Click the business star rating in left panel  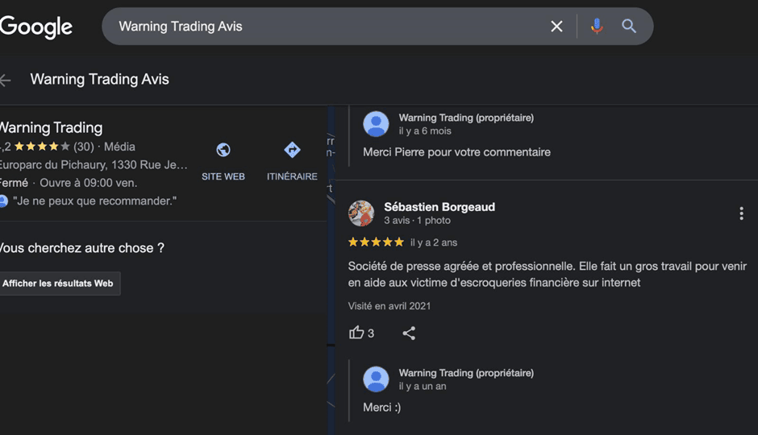pos(42,147)
